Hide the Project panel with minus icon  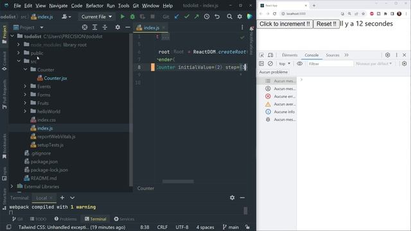[x=128, y=27]
